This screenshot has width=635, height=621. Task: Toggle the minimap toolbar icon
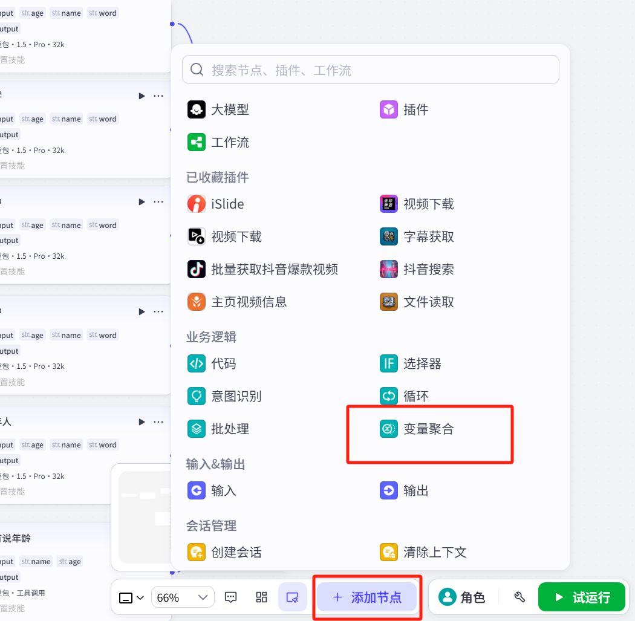pyautogui.click(x=292, y=597)
